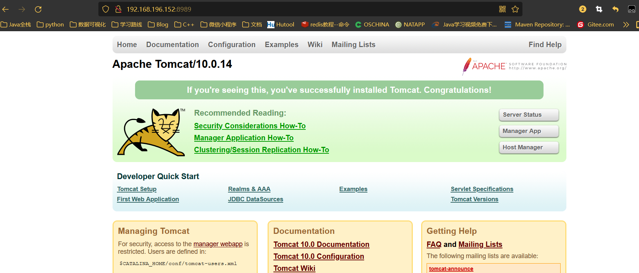Open the 文档 bookmark folder
This screenshot has width=639, height=273.
[x=252, y=25]
